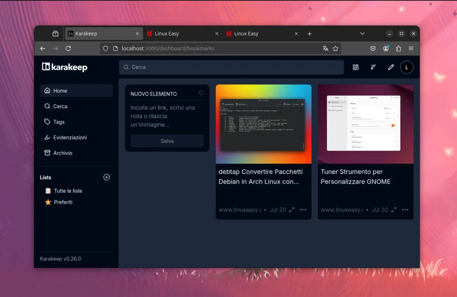Add a new list with plus icon

[x=107, y=177]
